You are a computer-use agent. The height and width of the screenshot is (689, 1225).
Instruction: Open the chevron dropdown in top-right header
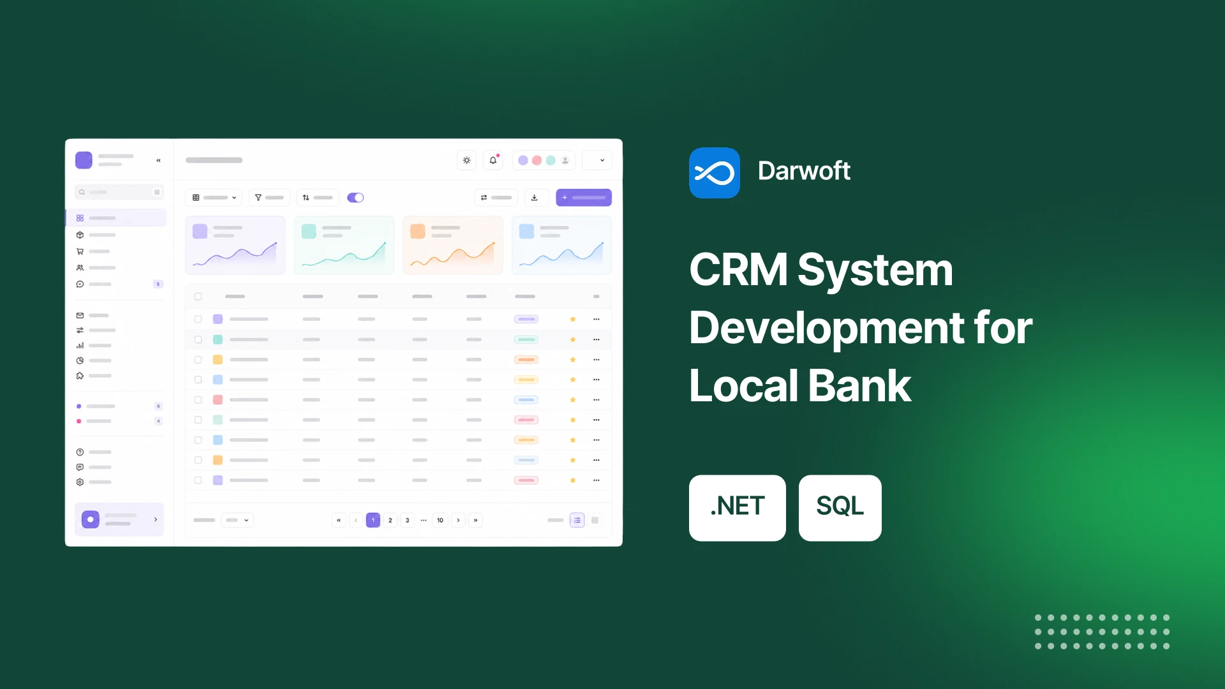597,160
